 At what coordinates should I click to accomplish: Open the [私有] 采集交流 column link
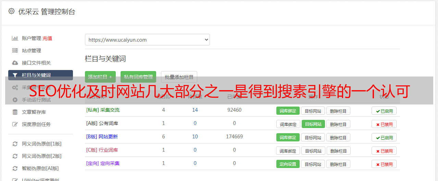tap(103, 110)
